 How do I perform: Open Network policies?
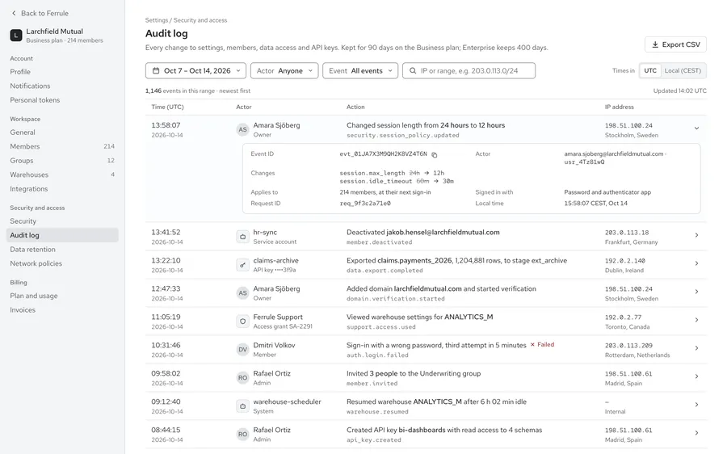click(x=62, y=263)
